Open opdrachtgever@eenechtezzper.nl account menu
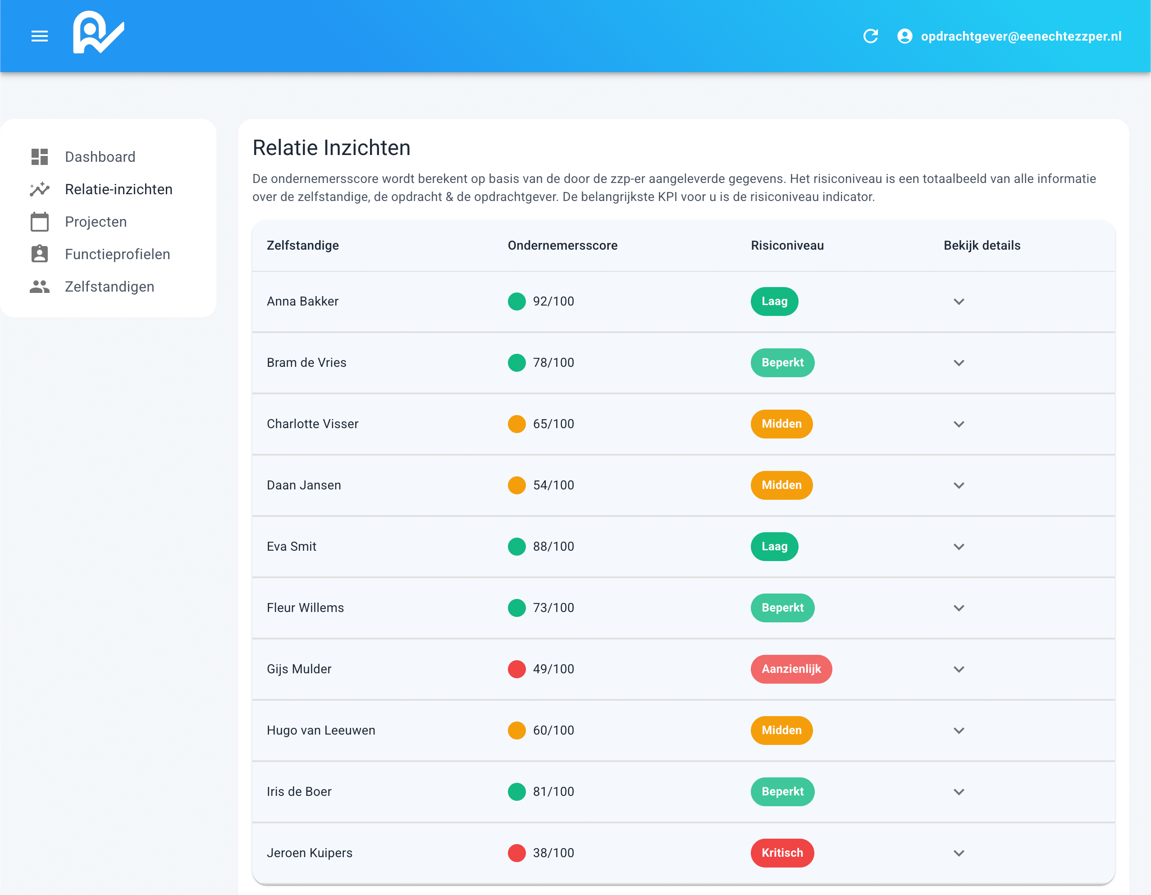Image resolution: width=1151 pixels, height=895 pixels. tap(1021, 36)
